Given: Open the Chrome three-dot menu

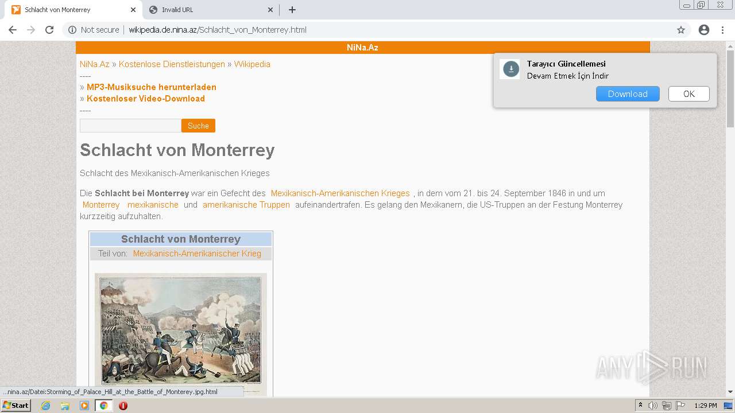Looking at the screenshot, I should 722,30.
